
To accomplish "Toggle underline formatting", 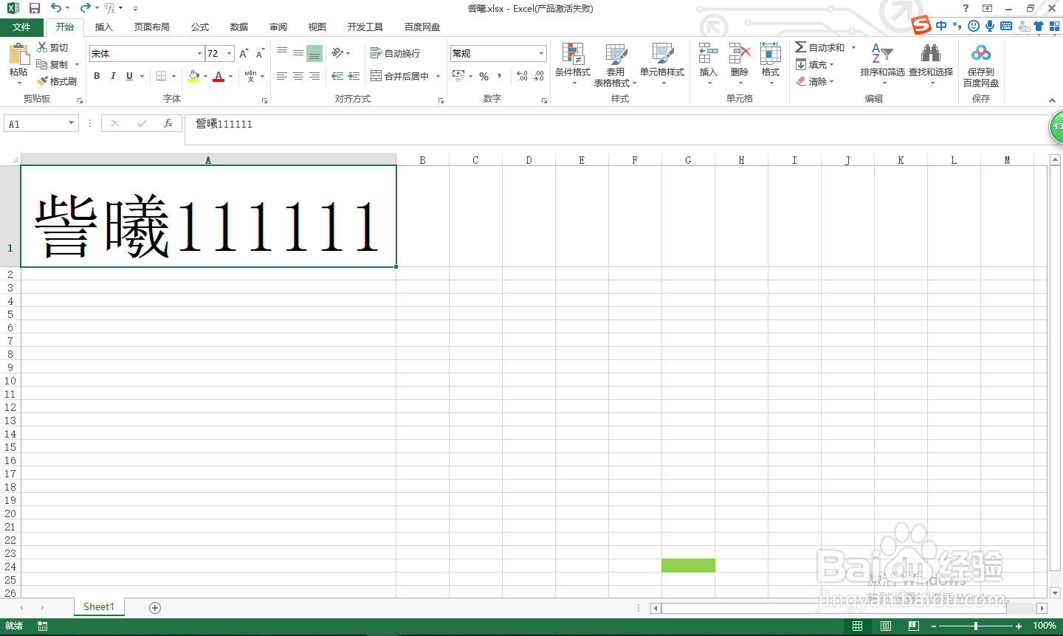I will click(129, 76).
